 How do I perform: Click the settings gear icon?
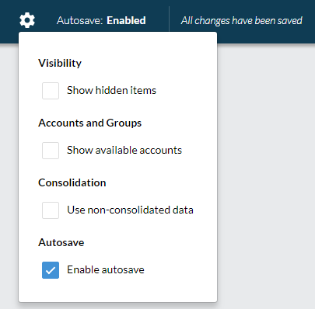pyautogui.click(x=27, y=20)
